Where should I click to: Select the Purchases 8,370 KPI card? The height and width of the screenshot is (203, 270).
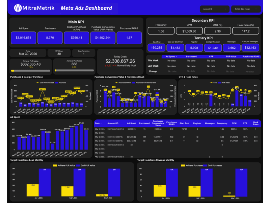[50, 38]
